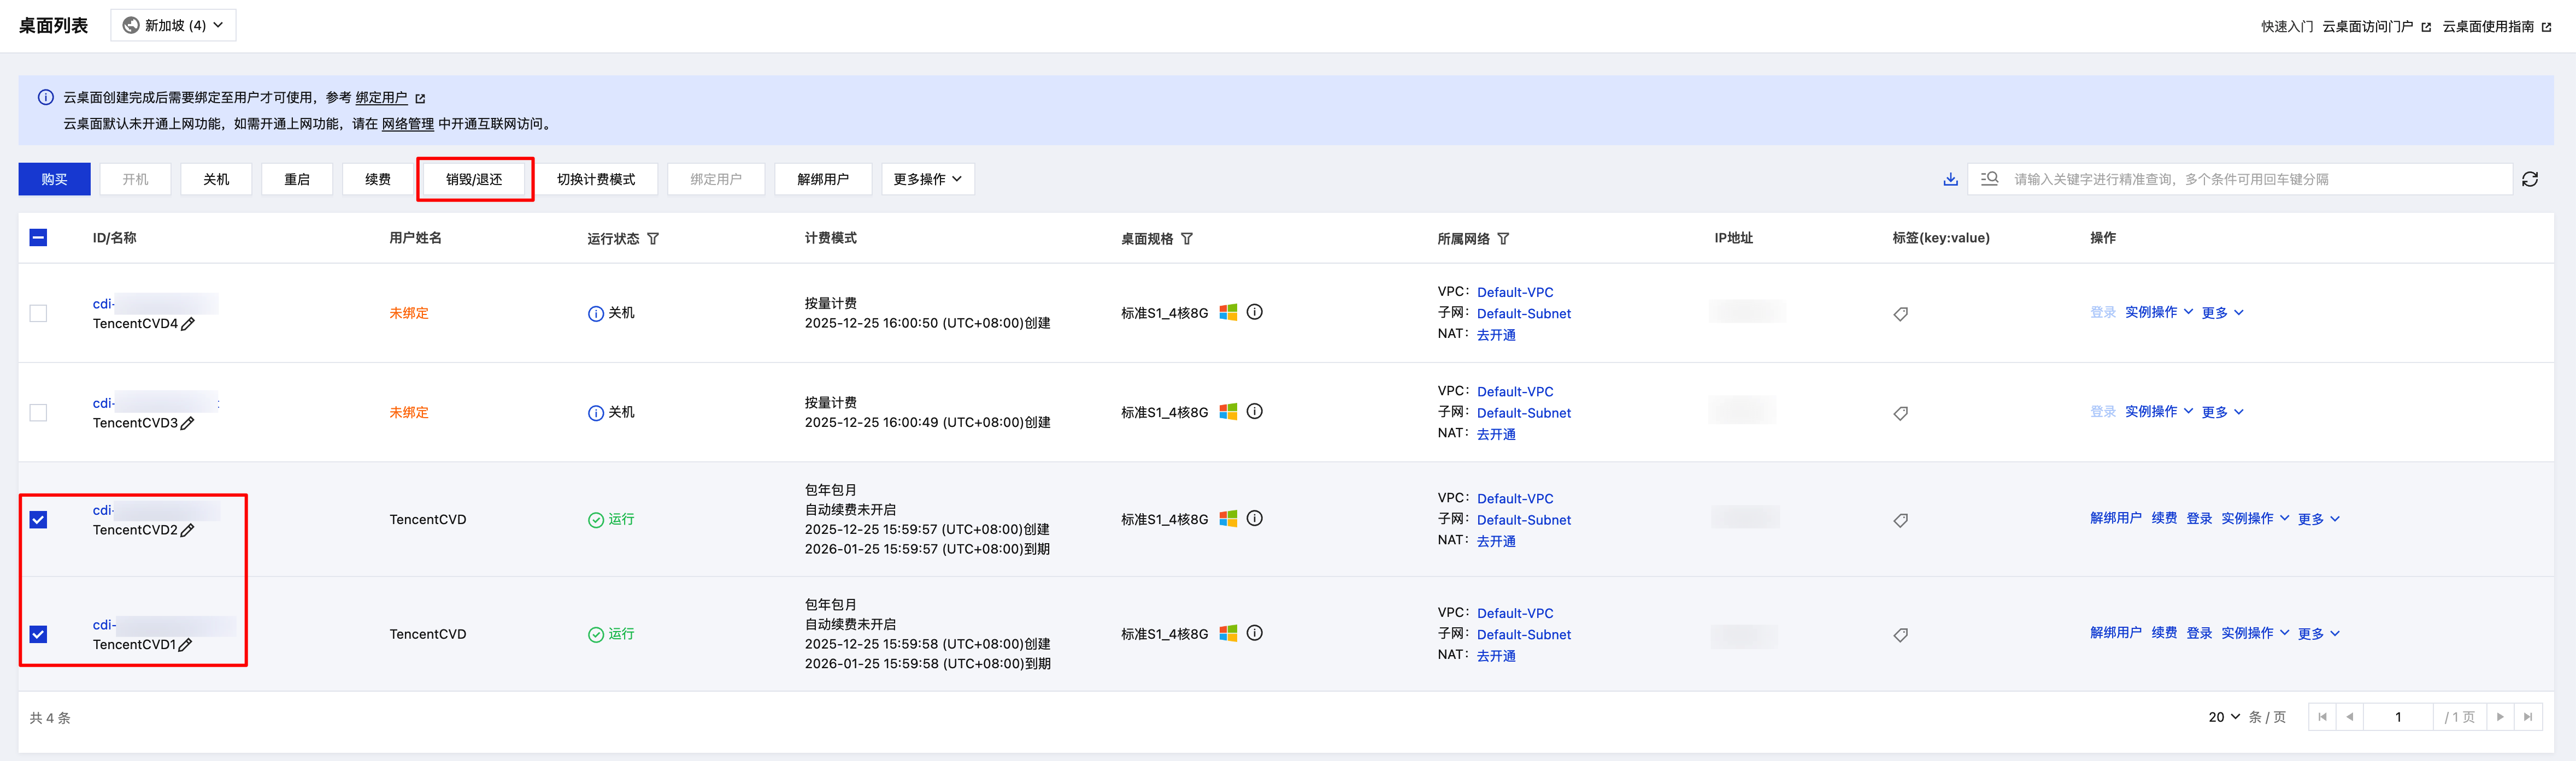Click edit pencil next to TencentCVD4

pyautogui.click(x=188, y=324)
